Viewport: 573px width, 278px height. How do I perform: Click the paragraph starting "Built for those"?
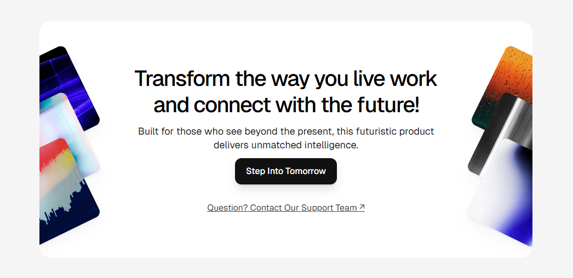(x=286, y=138)
